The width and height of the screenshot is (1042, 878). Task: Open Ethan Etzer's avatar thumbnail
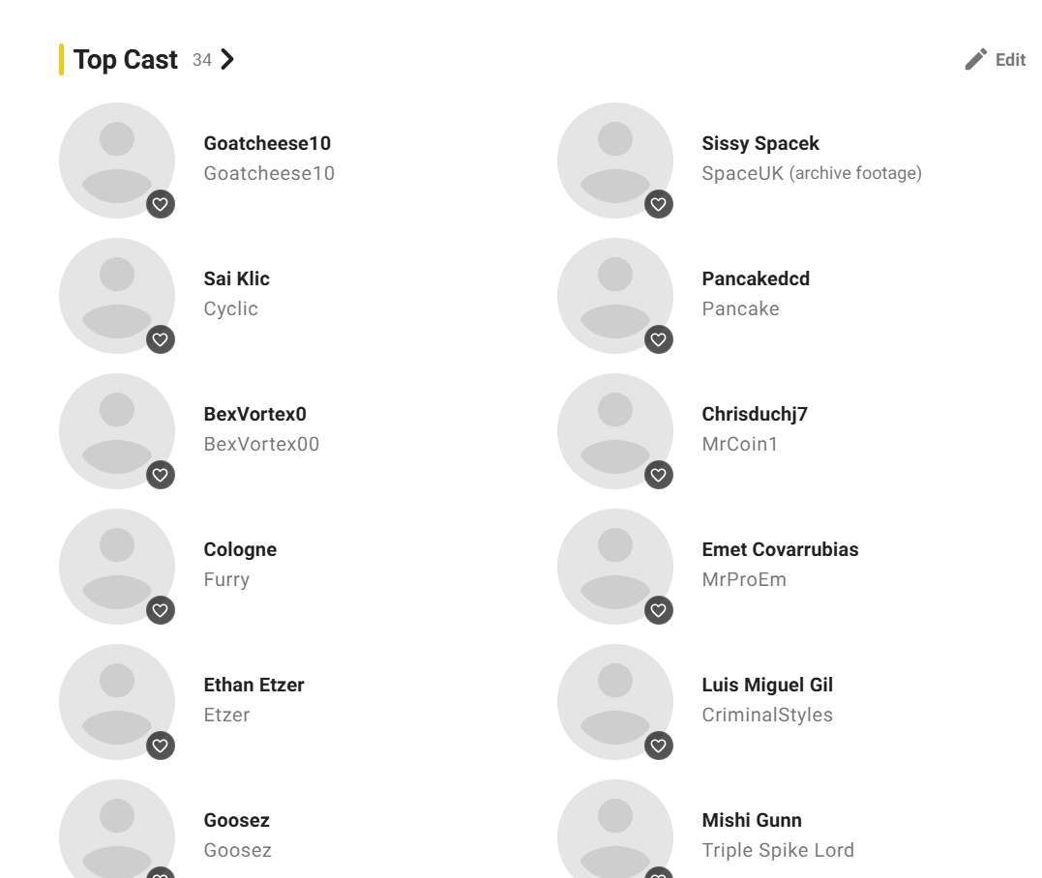point(117,702)
